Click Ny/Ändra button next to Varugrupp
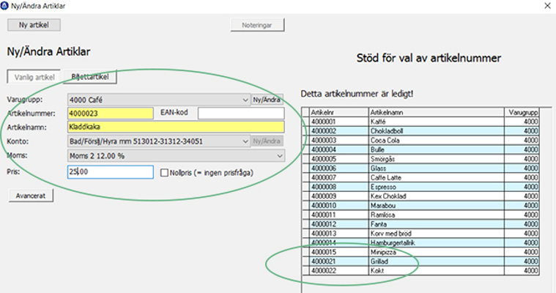 click(x=267, y=100)
